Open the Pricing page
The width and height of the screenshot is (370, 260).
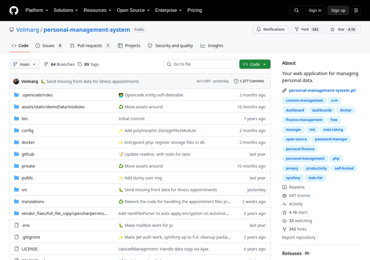[x=195, y=10]
